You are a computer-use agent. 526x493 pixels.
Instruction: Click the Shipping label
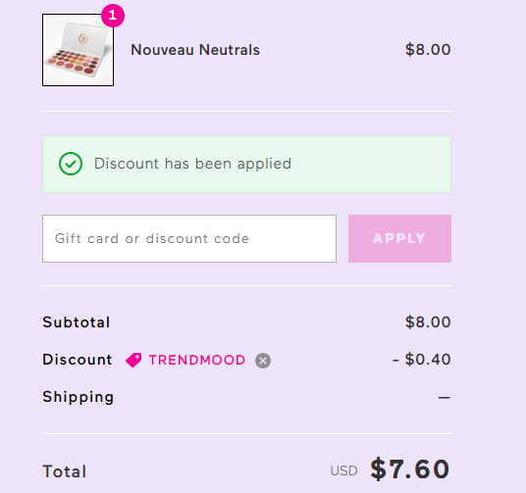pos(79,397)
